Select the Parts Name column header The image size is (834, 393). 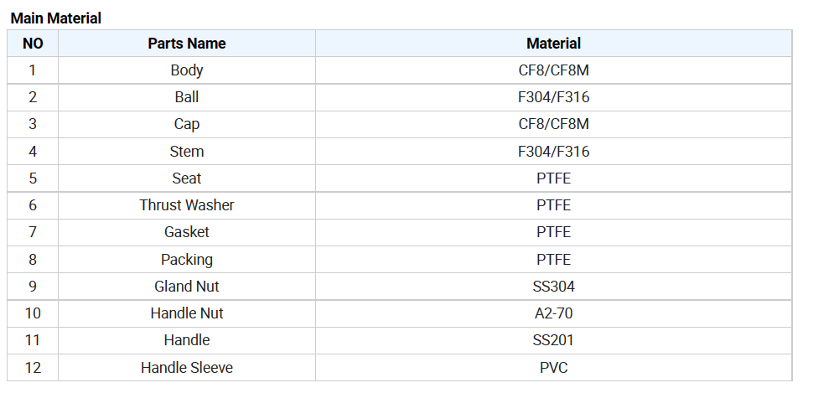(x=187, y=44)
